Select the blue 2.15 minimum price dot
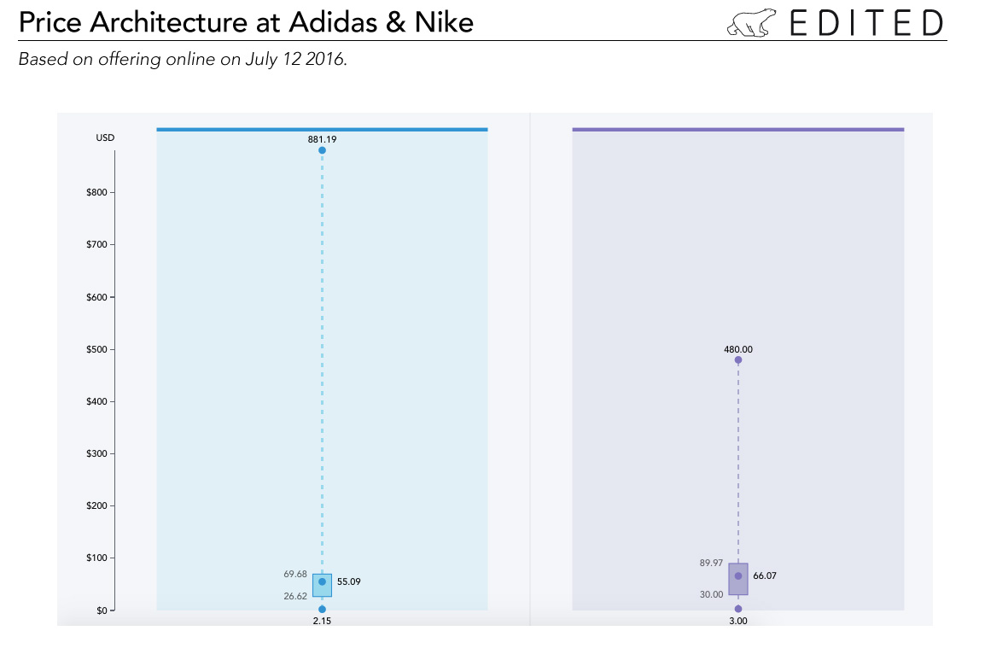 (322, 609)
